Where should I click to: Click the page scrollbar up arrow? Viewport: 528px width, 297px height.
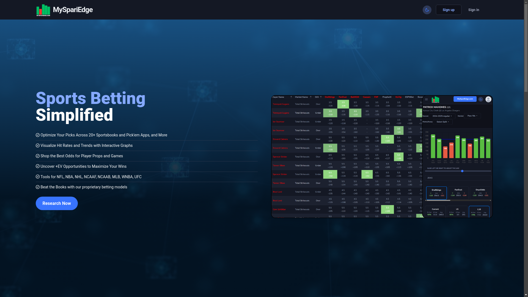tap(526, 2)
